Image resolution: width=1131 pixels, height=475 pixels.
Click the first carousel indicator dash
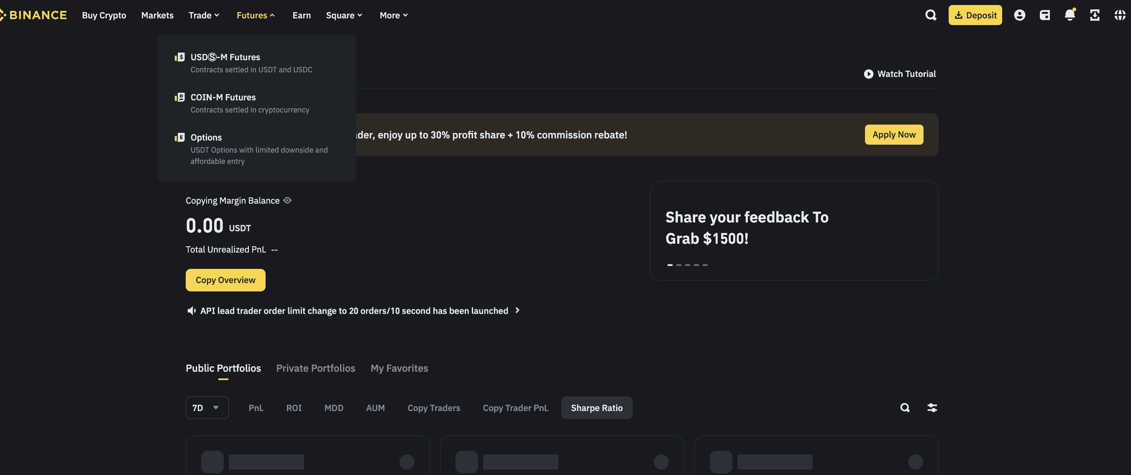670,265
